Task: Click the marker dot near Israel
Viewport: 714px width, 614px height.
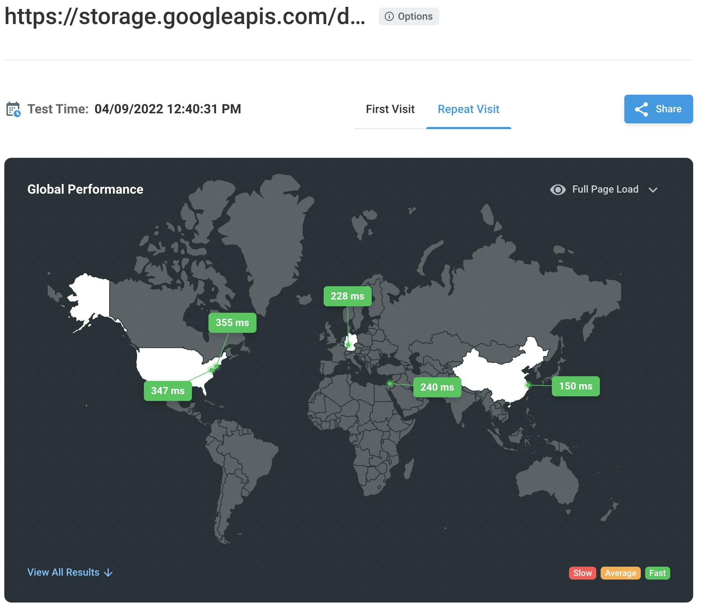Action: [x=389, y=383]
